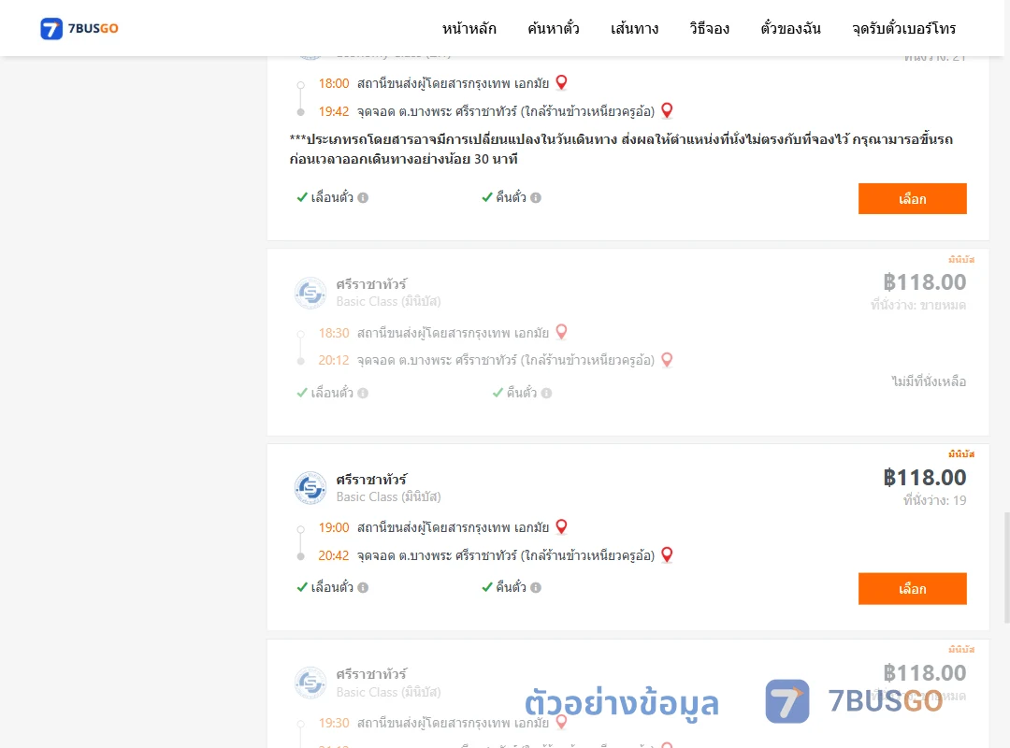
Task: Click the ศรีราชาทัวร์ name in 18:30 trip
Action: (x=371, y=284)
